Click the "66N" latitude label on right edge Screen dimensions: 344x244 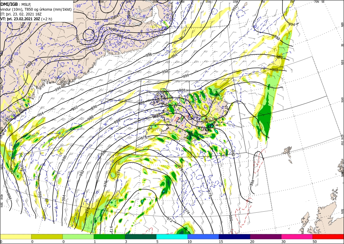click(342, 62)
